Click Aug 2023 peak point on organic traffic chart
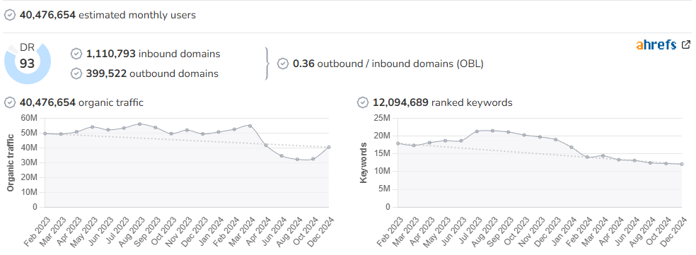The height and width of the screenshot is (255, 696). [139, 124]
